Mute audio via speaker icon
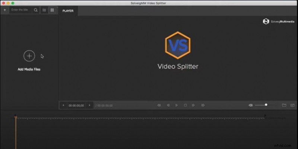Image resolution: width=298 pixels, height=149 pixels. click(x=250, y=105)
